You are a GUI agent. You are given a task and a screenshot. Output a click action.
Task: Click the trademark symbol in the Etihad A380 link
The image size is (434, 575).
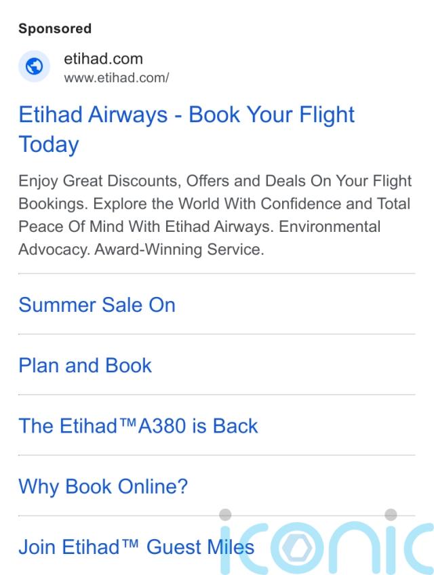click(127, 422)
